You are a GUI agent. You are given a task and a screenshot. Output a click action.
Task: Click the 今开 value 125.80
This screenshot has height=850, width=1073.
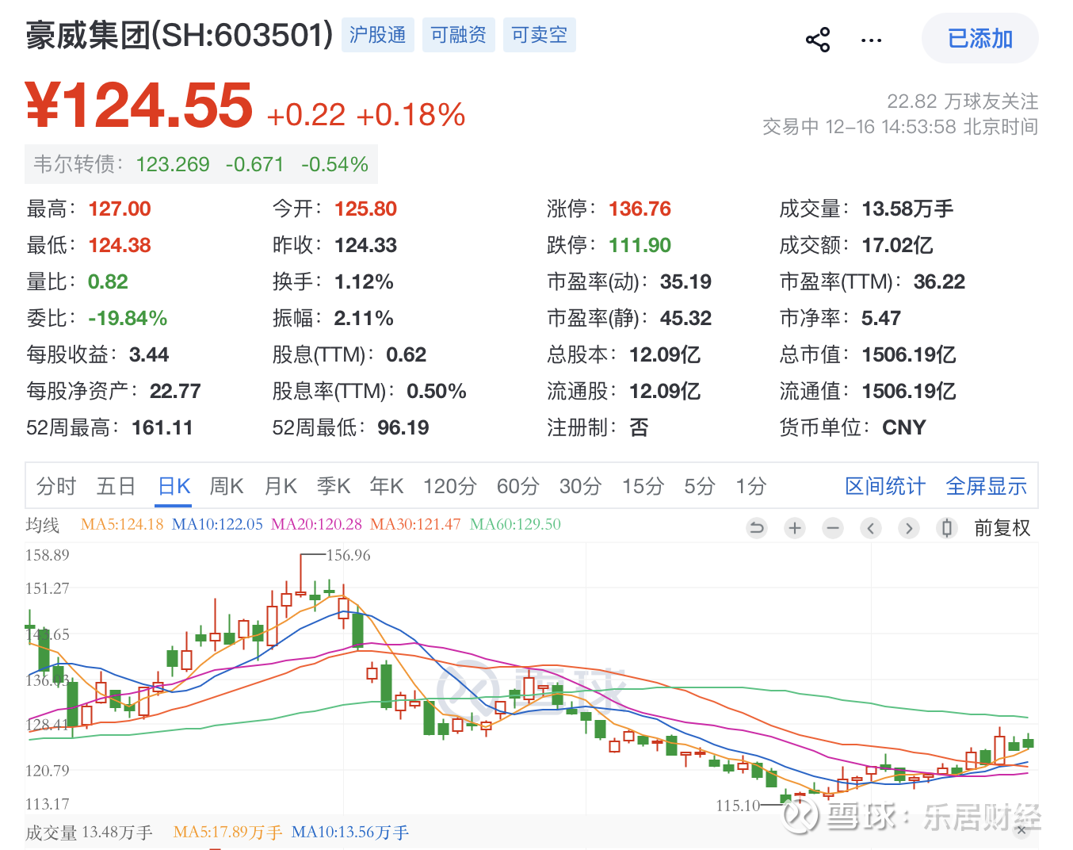(365, 209)
